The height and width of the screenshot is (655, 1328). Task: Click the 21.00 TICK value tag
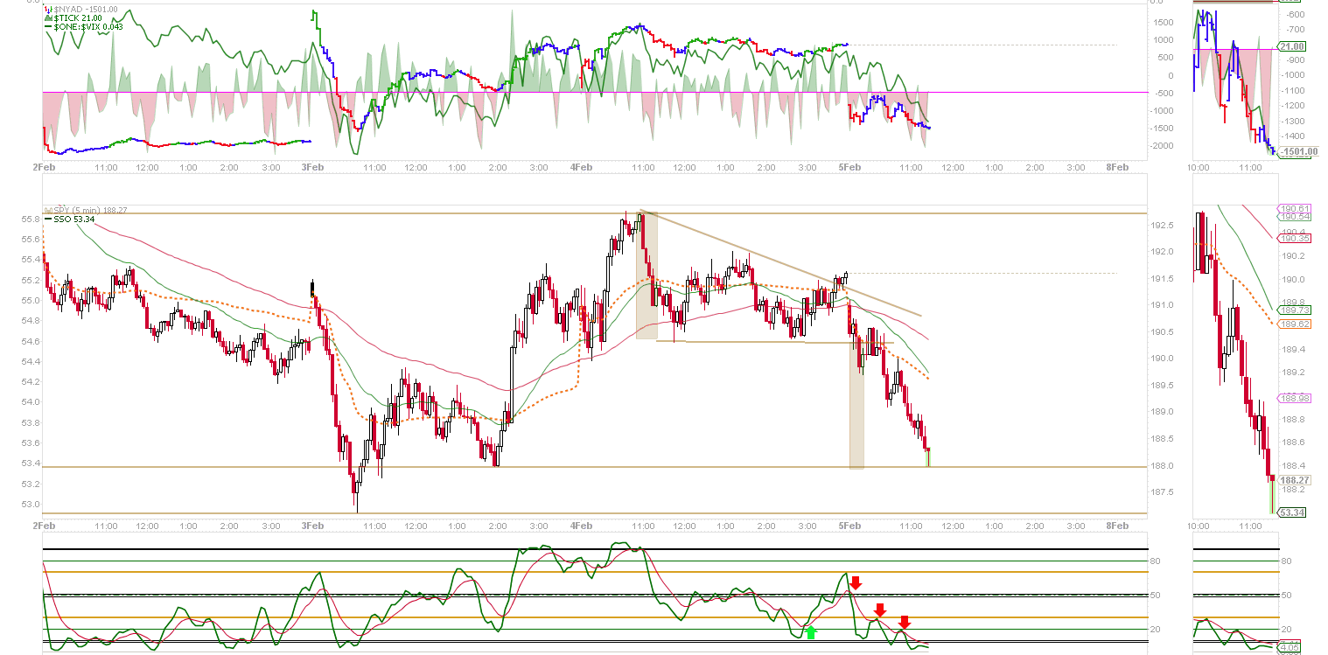[x=1293, y=46]
